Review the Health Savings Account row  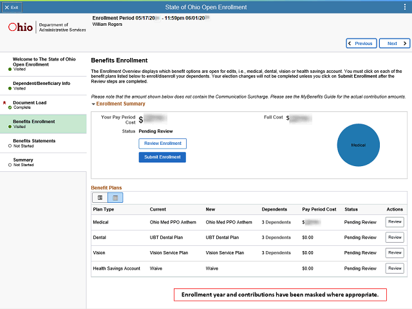[395, 268]
